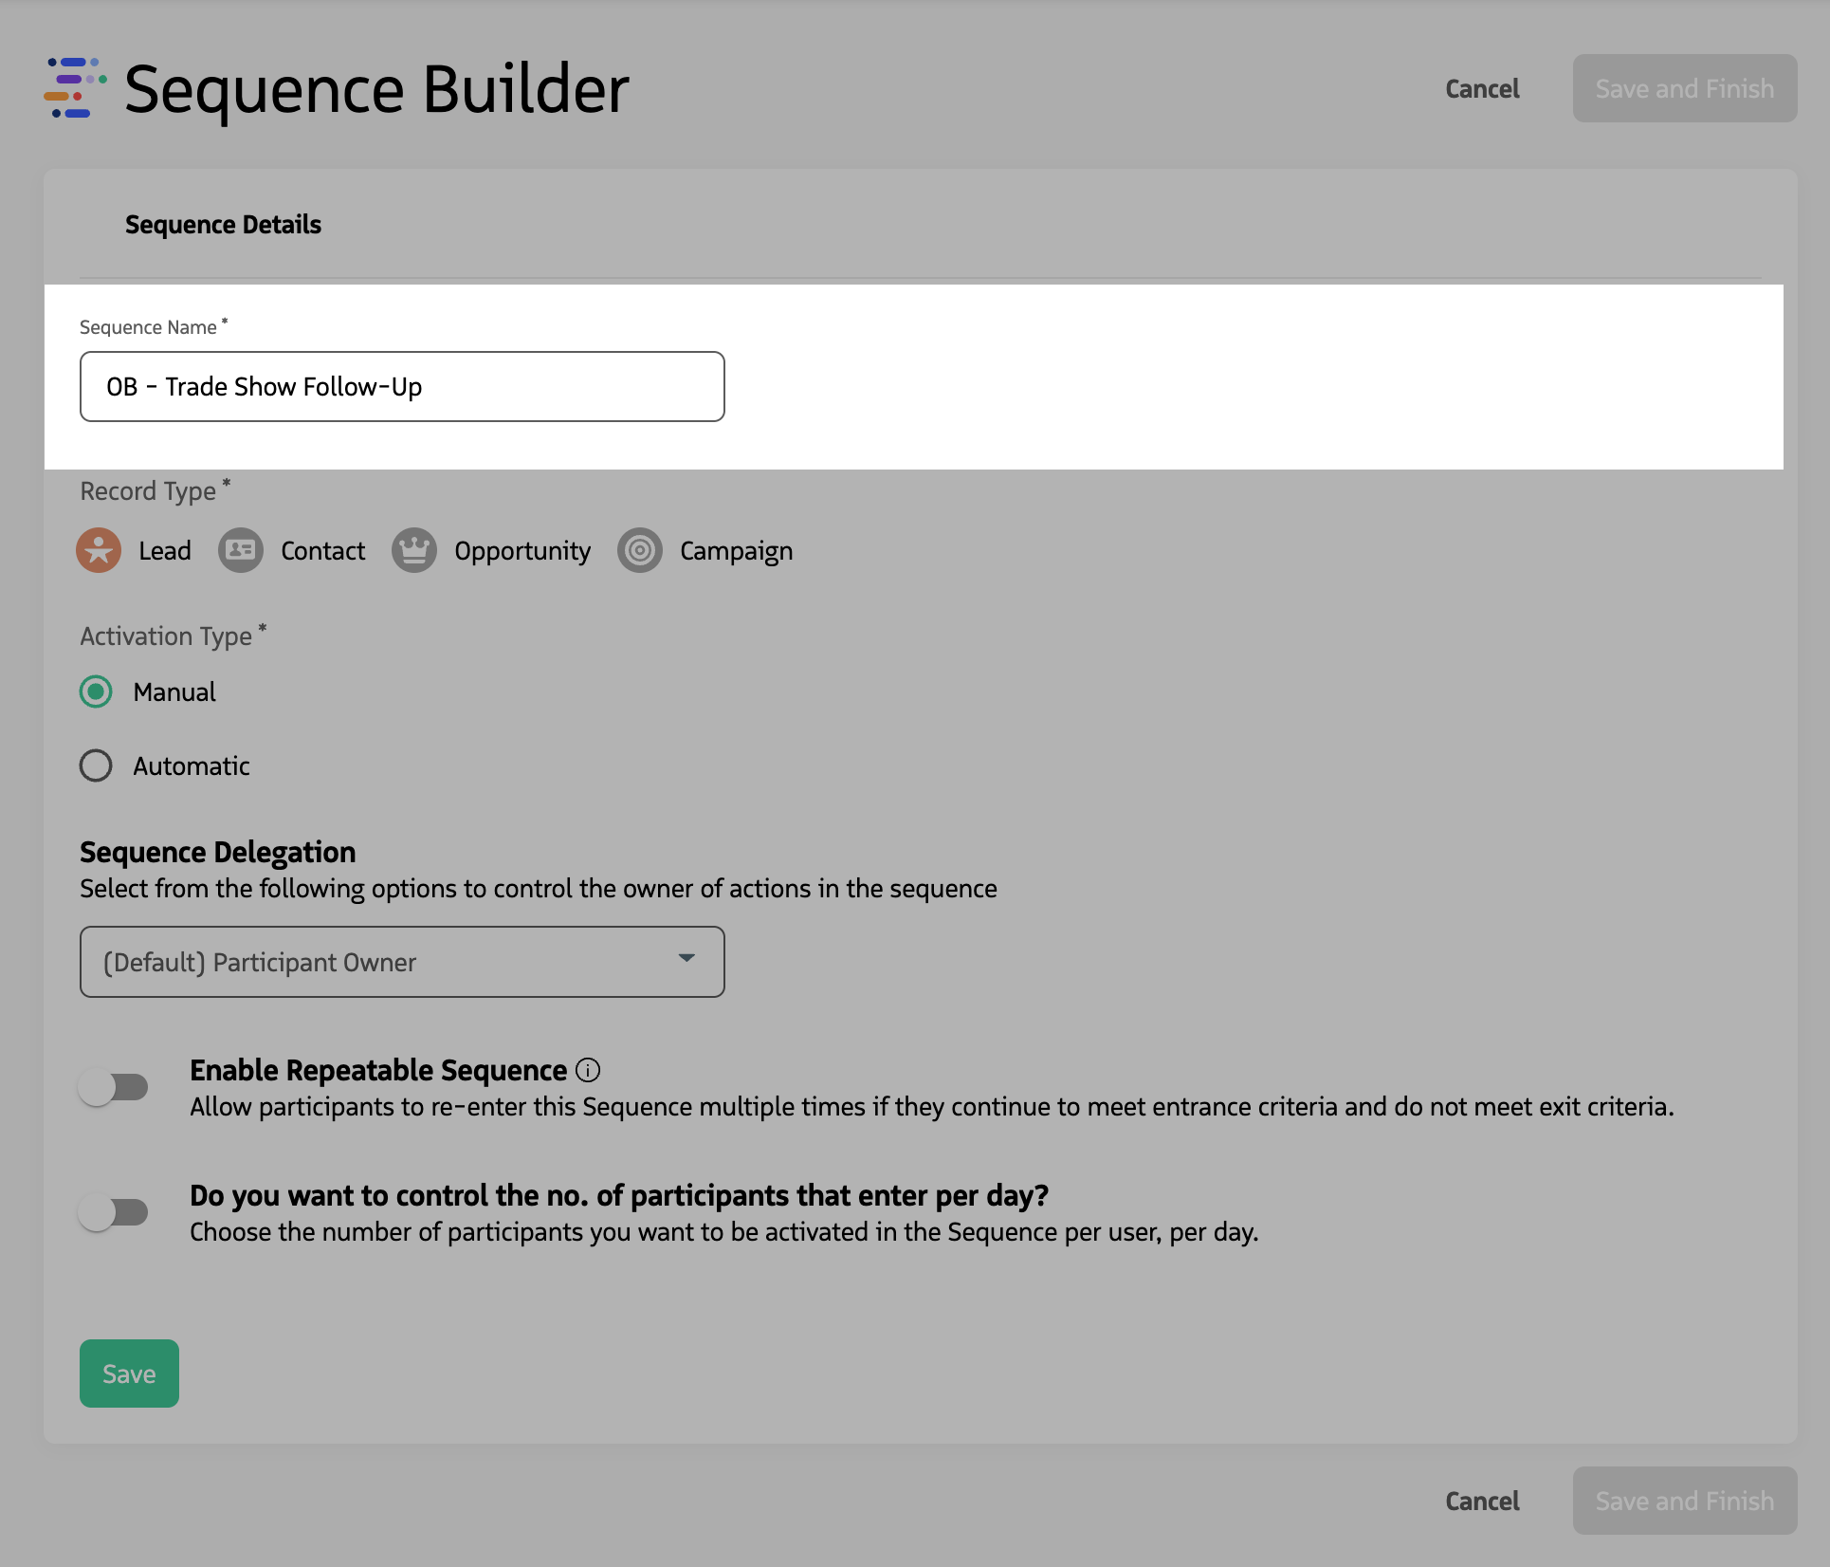
Task: Select the Opportunity record type icon
Action: click(414, 550)
